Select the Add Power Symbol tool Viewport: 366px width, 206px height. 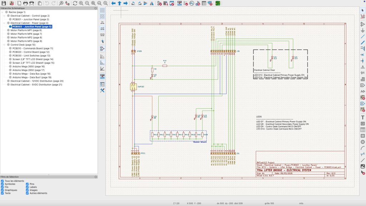tap(363, 30)
